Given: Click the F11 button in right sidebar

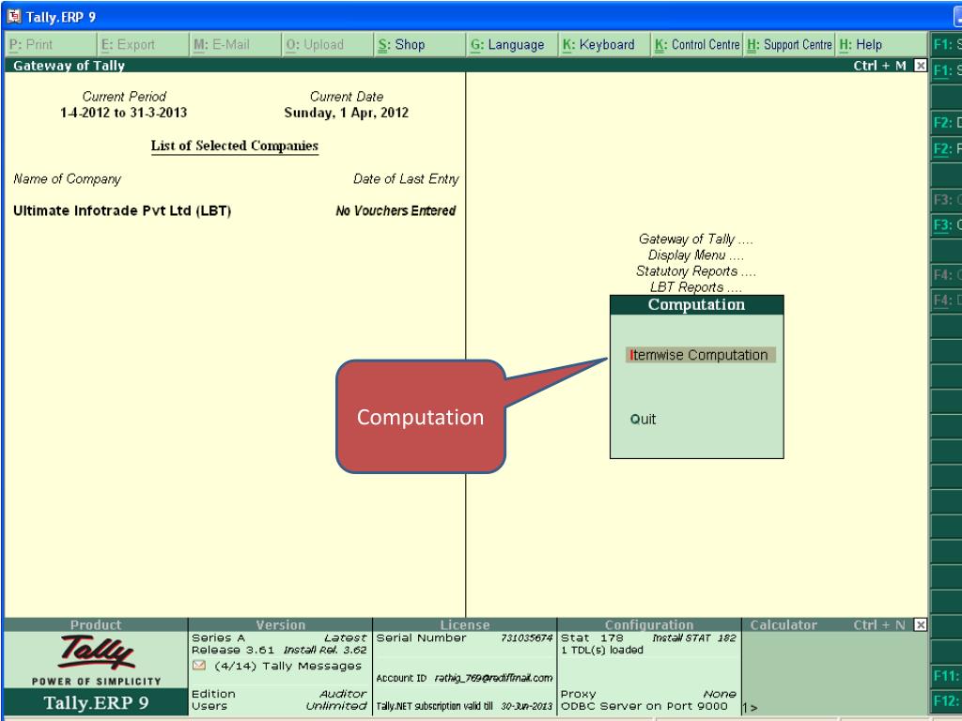Looking at the screenshot, I should pos(946,676).
